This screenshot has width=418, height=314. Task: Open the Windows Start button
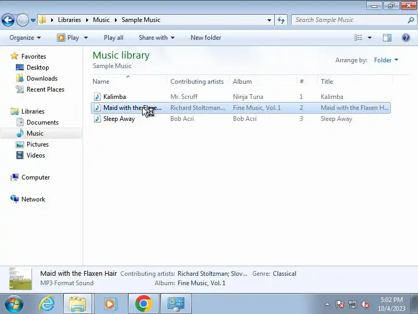tap(14, 304)
